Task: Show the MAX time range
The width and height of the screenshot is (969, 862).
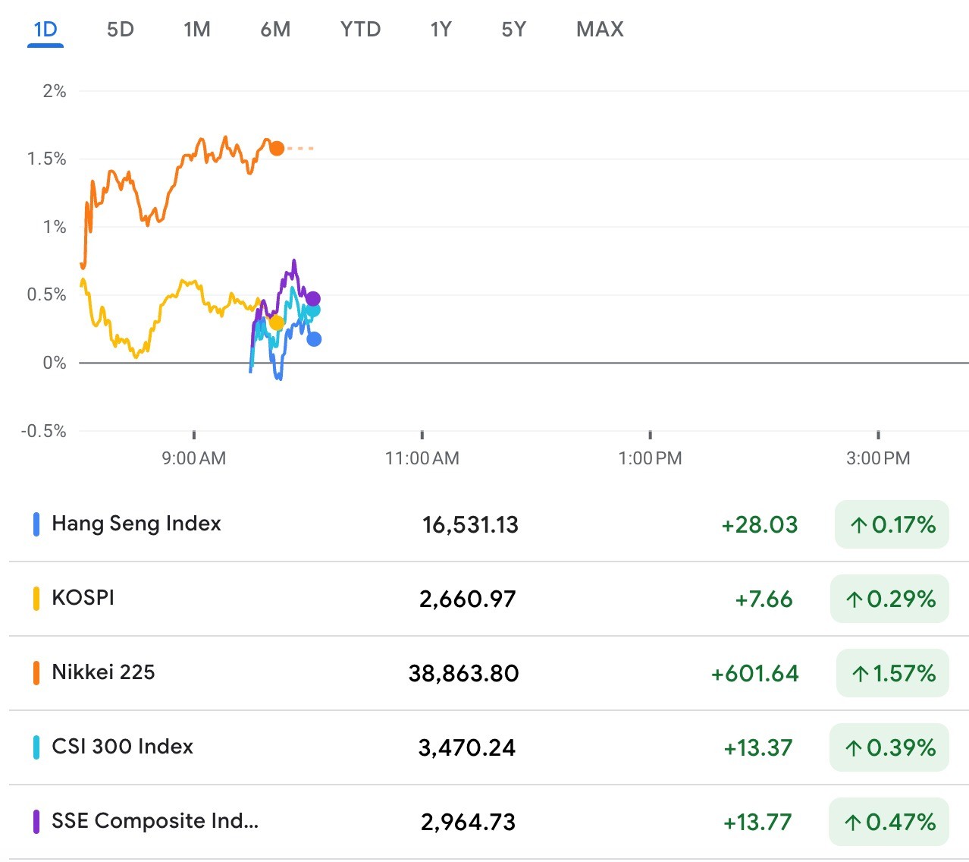Action: pos(601,30)
